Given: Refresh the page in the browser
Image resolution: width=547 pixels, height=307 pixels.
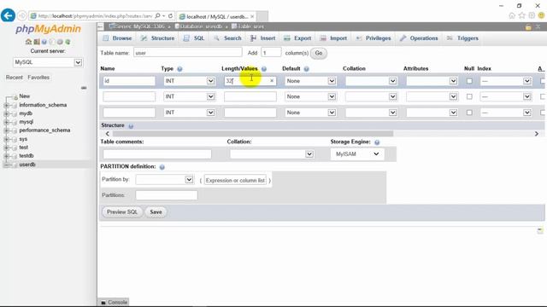Looking at the screenshot, I should (170, 16).
